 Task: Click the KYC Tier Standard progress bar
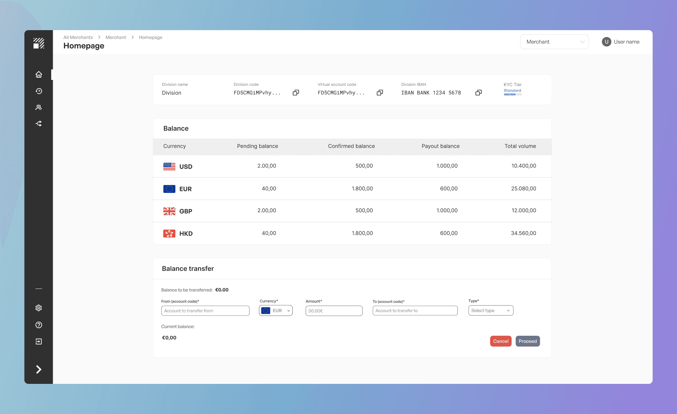point(512,94)
